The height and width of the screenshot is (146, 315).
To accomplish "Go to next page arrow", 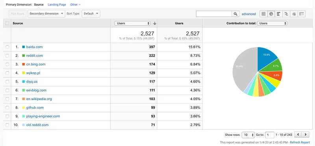I will click(x=306, y=135).
